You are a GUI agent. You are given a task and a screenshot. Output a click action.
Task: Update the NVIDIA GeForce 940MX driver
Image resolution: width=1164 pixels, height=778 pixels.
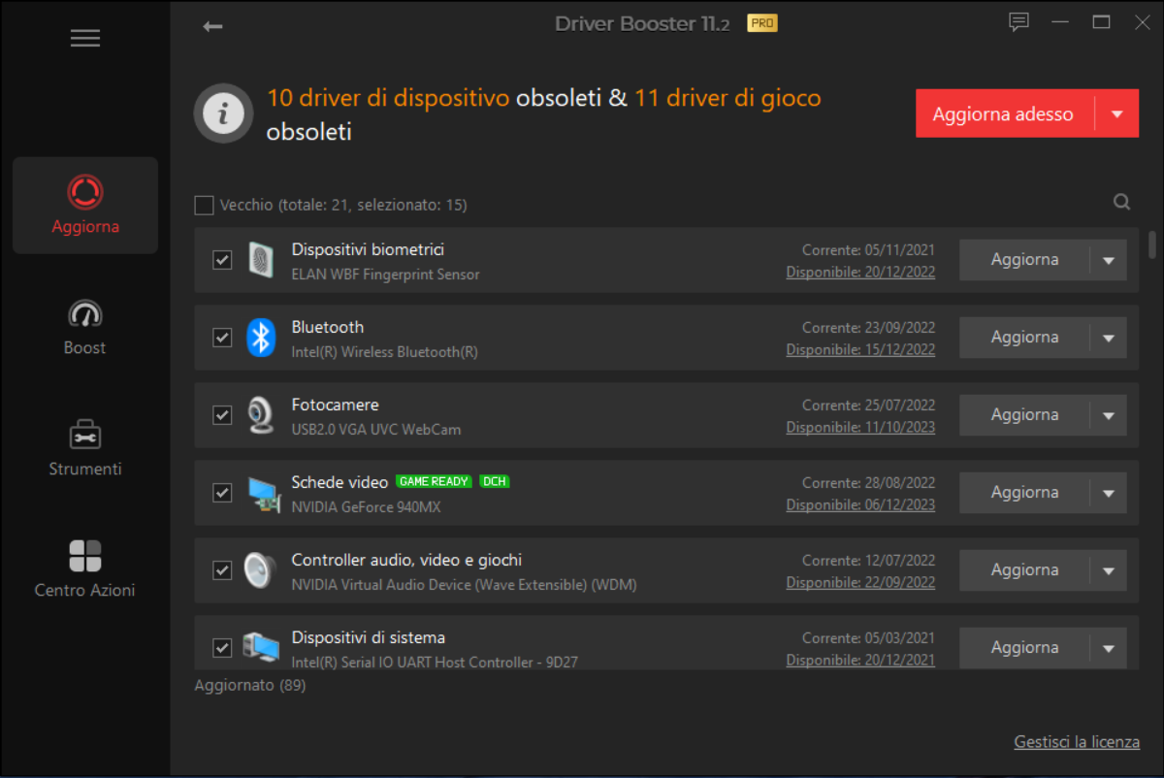[x=1024, y=493]
